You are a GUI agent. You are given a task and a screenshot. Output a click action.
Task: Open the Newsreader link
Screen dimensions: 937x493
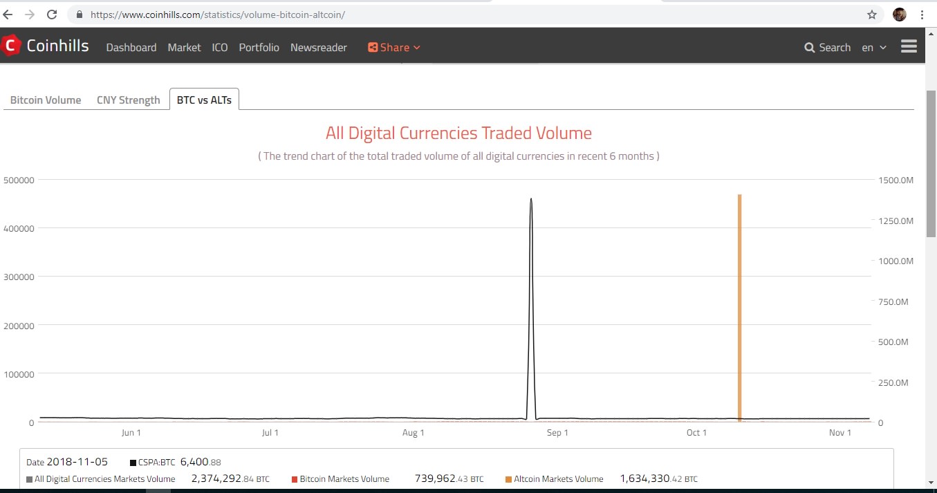pos(319,48)
